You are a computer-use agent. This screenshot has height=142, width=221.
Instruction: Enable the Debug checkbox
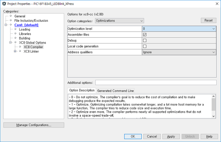pos(145,41)
